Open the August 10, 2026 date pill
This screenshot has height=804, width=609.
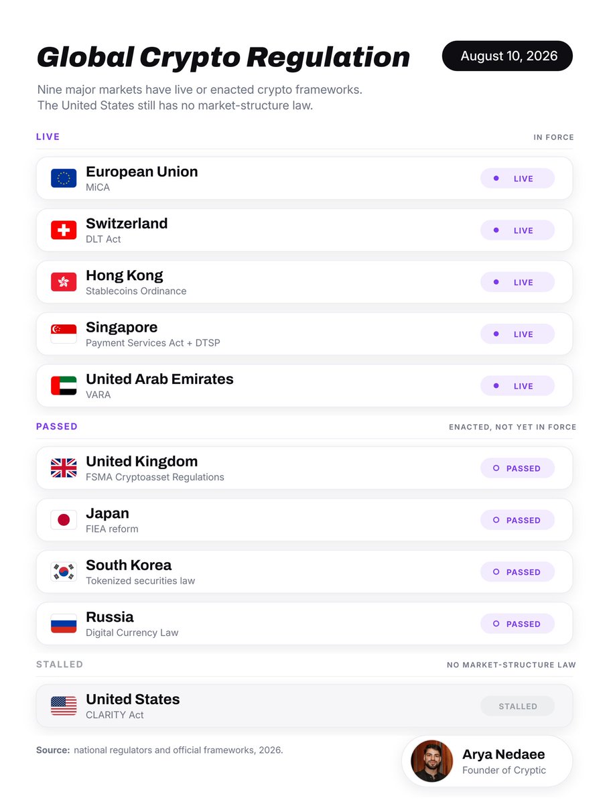(x=508, y=56)
